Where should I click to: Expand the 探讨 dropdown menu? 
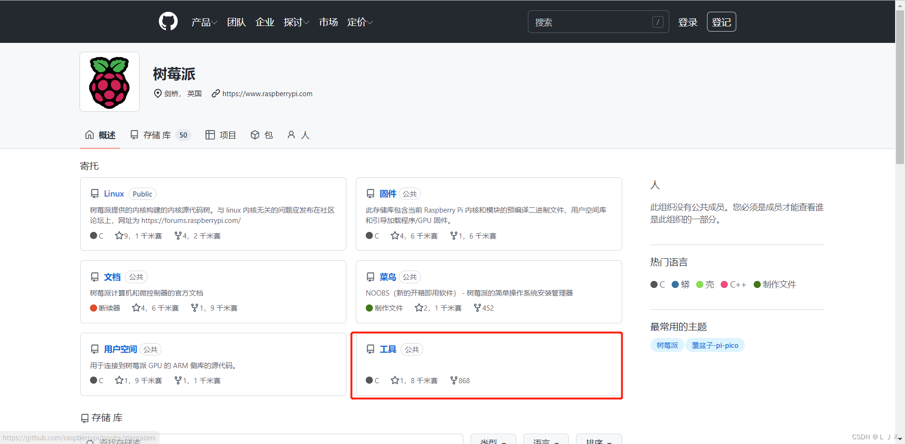(x=296, y=22)
